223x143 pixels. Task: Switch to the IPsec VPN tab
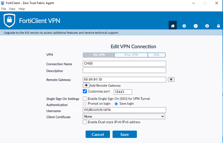[x=131, y=55]
